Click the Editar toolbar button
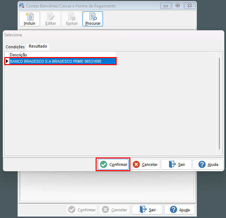Screen dimensions: 226x218 click(51, 19)
